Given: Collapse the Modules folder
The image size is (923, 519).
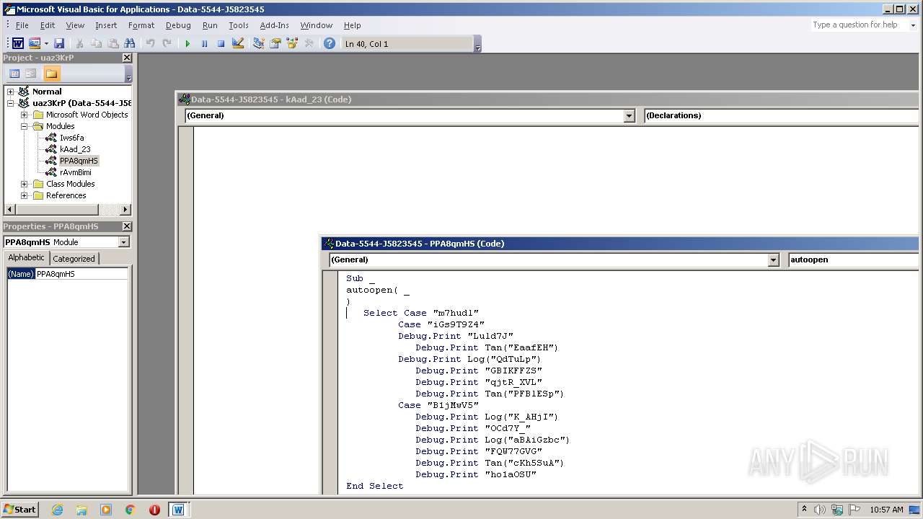Looking at the screenshot, I should point(24,126).
